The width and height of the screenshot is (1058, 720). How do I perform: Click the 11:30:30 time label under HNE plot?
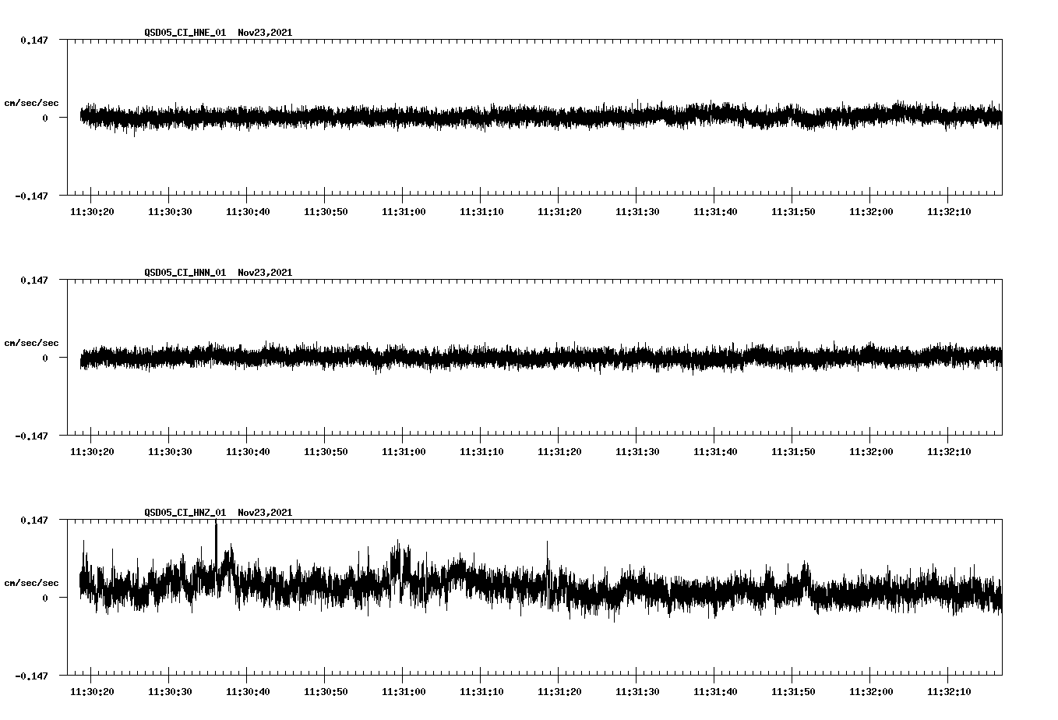coord(170,212)
